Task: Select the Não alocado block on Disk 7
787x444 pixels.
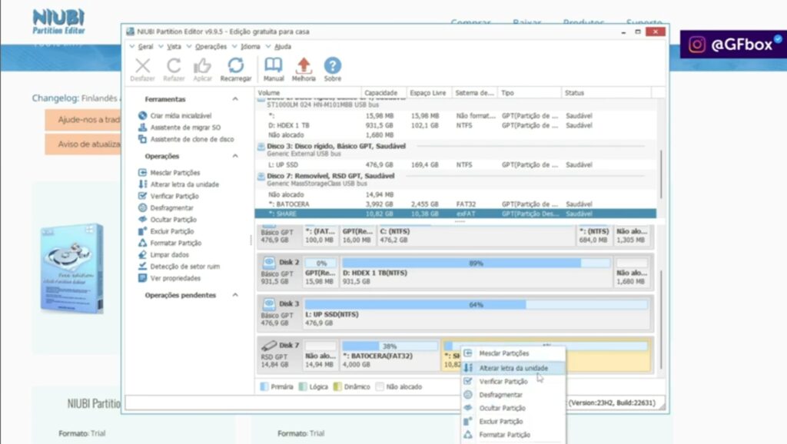Action: (x=320, y=356)
